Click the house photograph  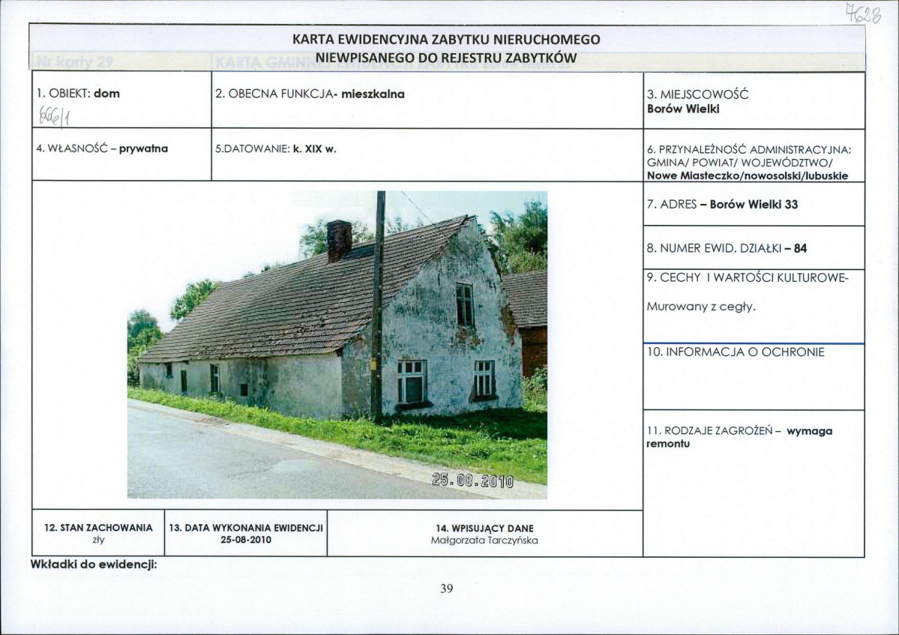pyautogui.click(x=337, y=344)
